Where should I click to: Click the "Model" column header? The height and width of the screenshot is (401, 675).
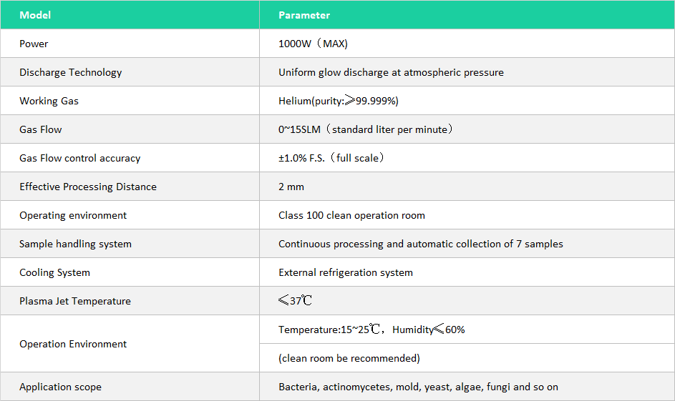click(35, 15)
